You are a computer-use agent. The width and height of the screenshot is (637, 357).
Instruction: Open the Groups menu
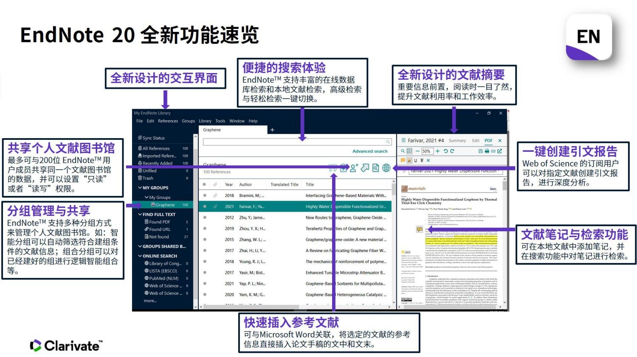click(188, 121)
